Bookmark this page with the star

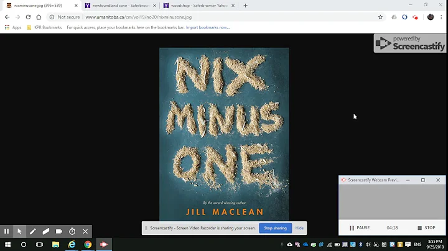(380, 17)
